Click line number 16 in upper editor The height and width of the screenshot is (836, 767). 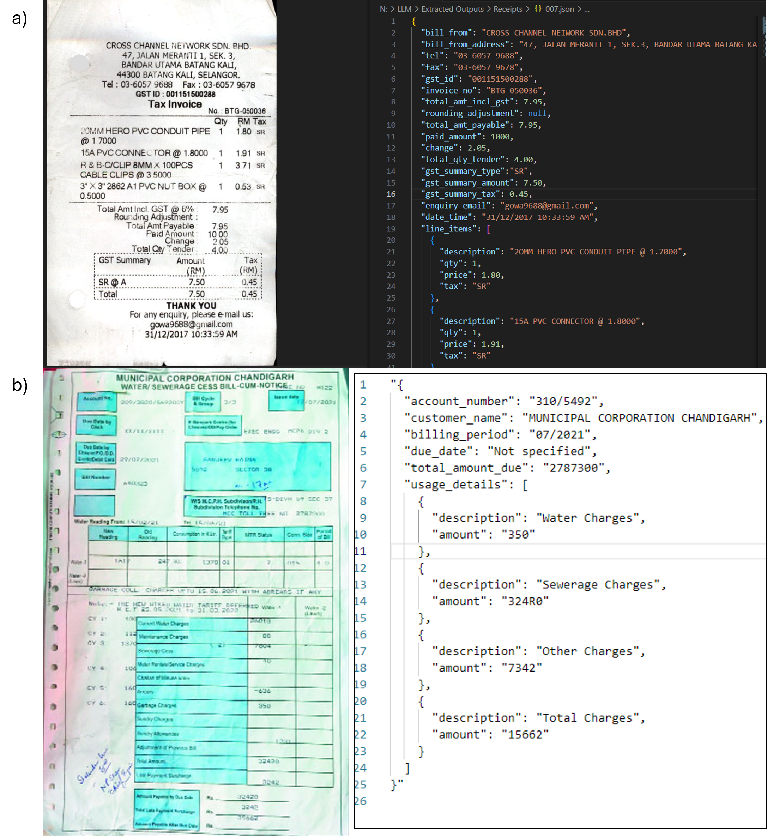point(391,194)
